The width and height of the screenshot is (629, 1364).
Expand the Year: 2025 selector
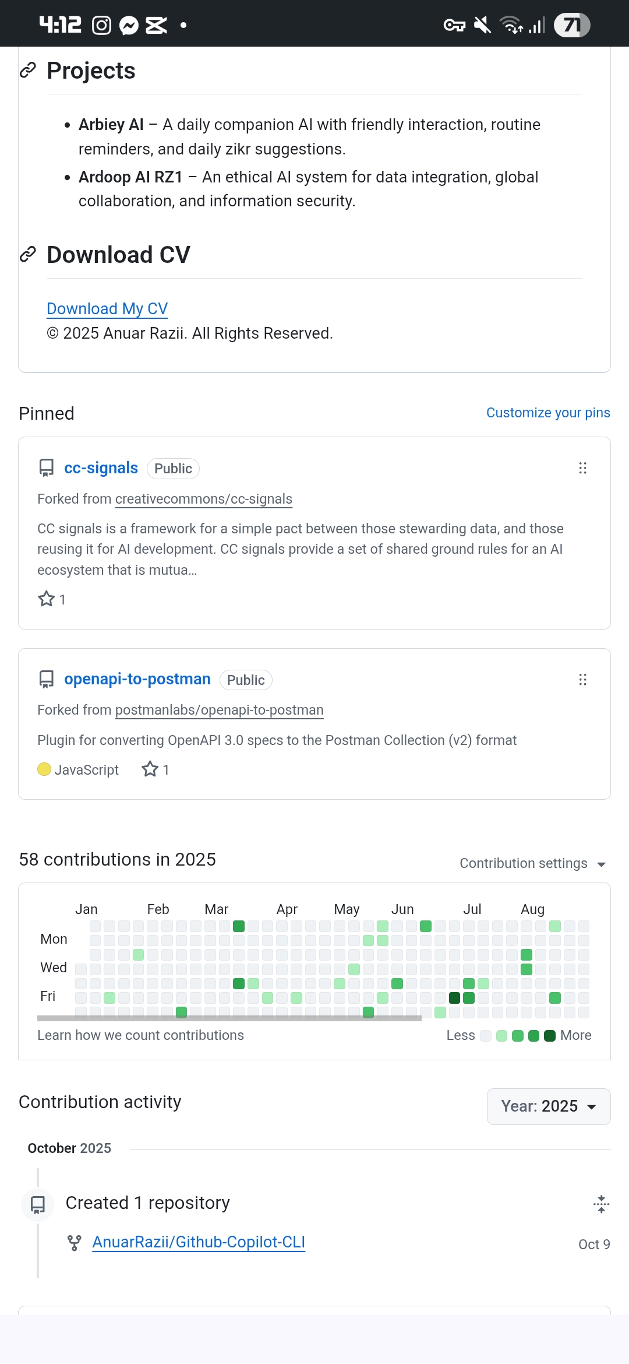point(548,1106)
